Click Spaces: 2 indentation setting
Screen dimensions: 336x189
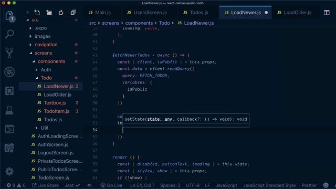170,185
